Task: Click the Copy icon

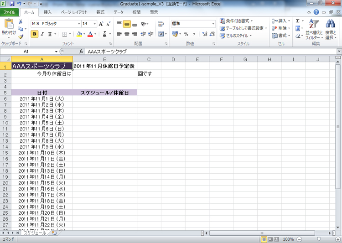Action: [x=21, y=29]
